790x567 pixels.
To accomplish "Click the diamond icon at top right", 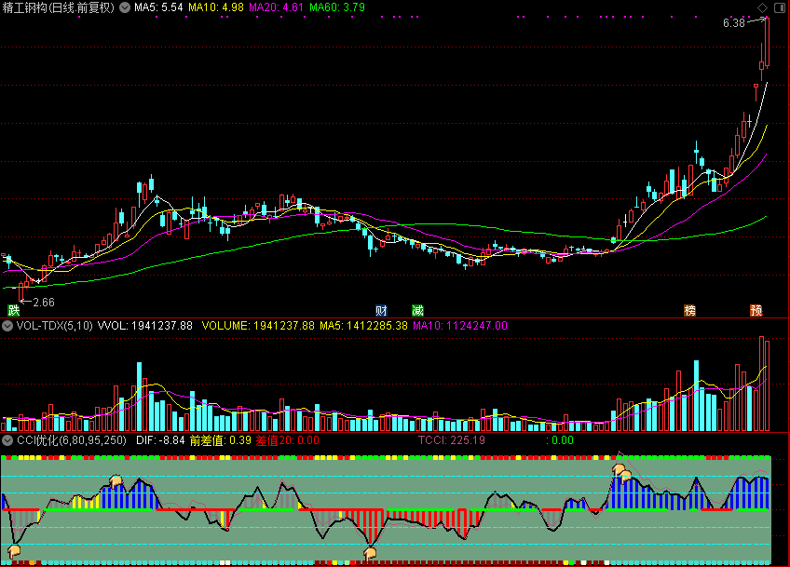I will pyautogui.click(x=762, y=7).
